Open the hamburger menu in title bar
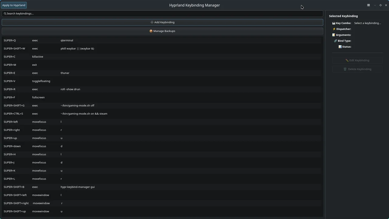The width and height of the screenshot is (389, 219). tap(368, 5)
